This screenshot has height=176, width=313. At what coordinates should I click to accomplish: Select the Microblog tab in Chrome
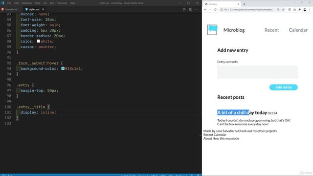coord(222,4)
